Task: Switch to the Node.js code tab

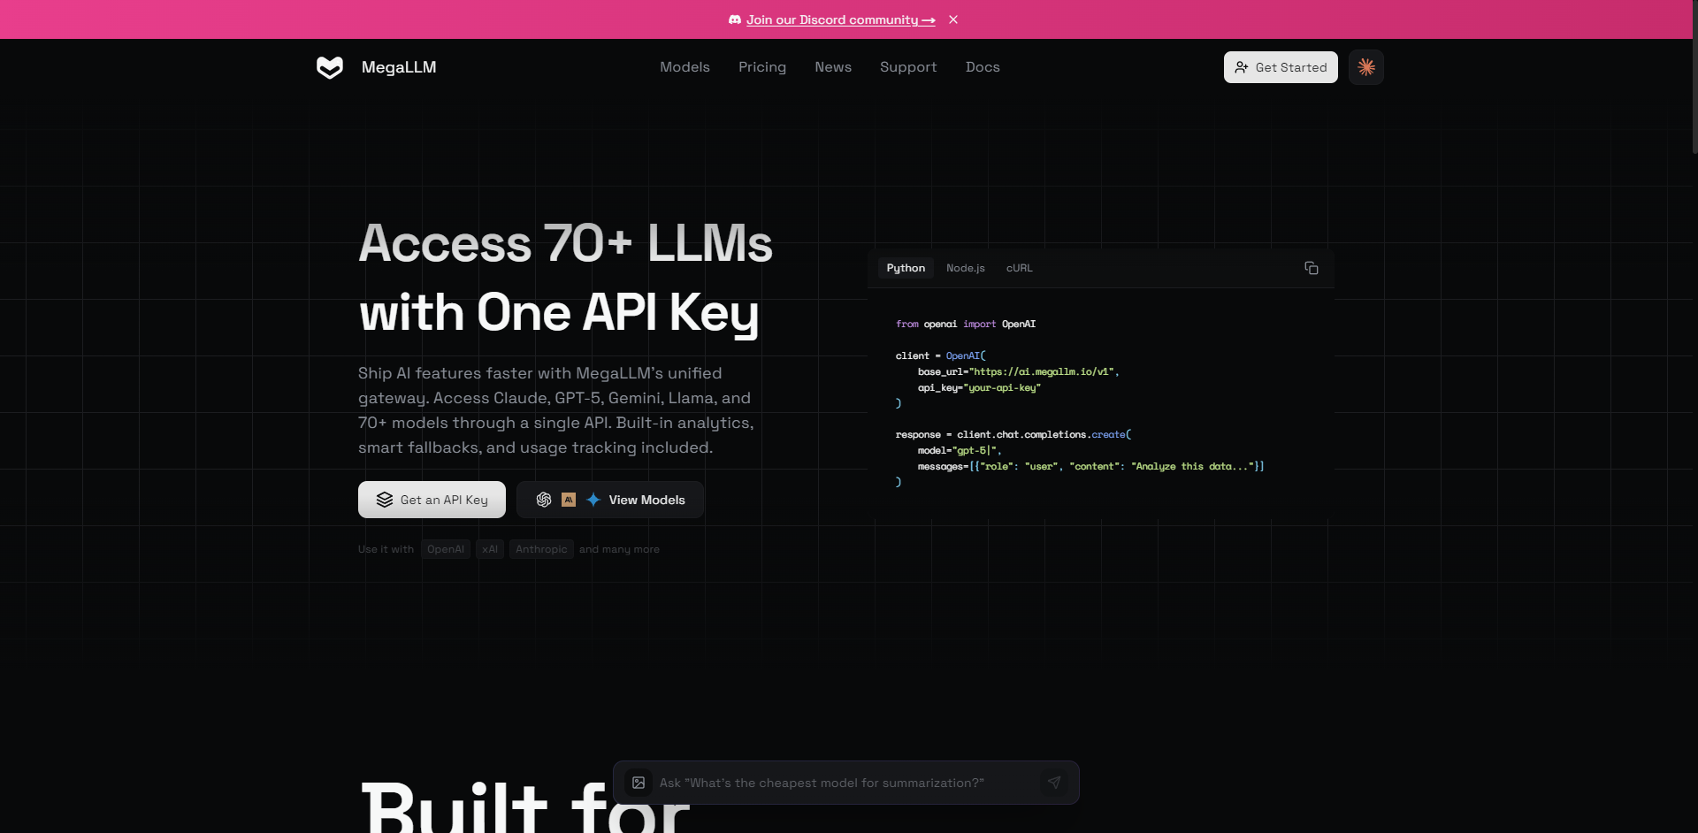Action: (x=965, y=268)
